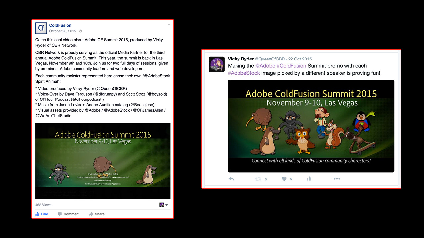Image resolution: width=424 pixels, height=238 pixels.
Task: Like the ColdFusion Facebook post
Action: click(x=42, y=214)
